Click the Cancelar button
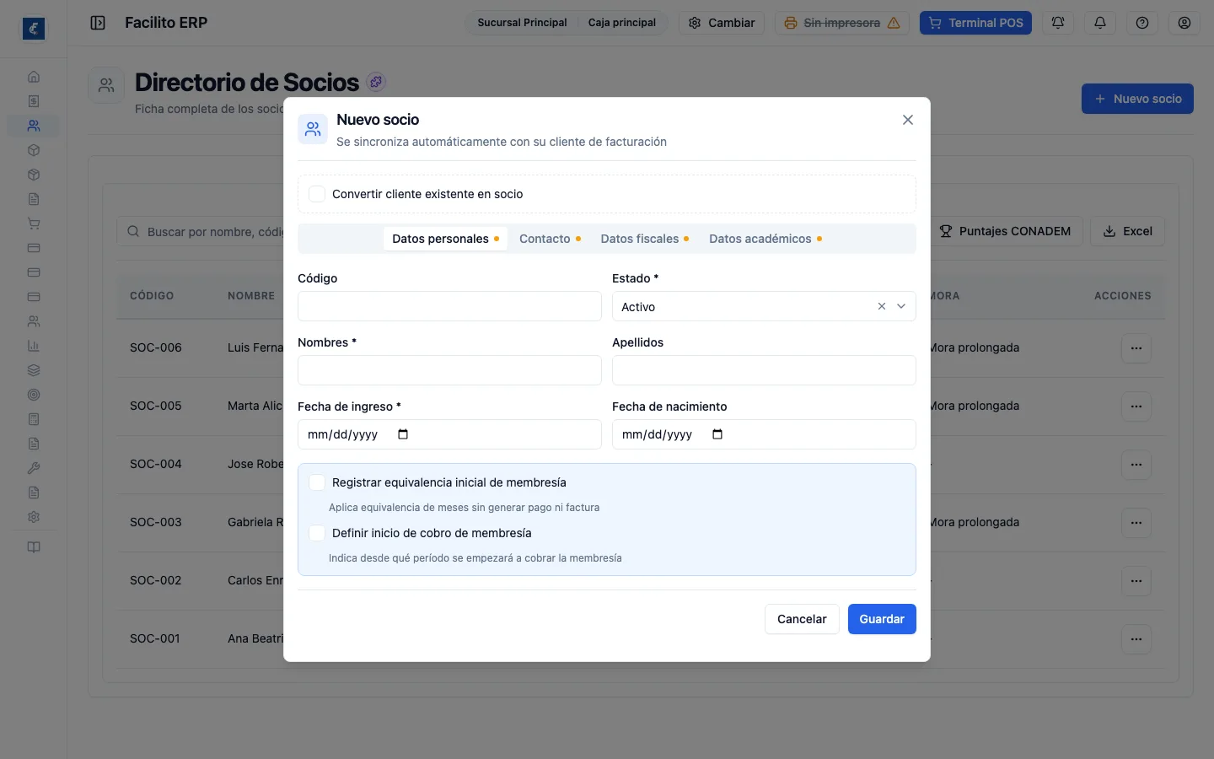The height and width of the screenshot is (759, 1214). (x=802, y=619)
